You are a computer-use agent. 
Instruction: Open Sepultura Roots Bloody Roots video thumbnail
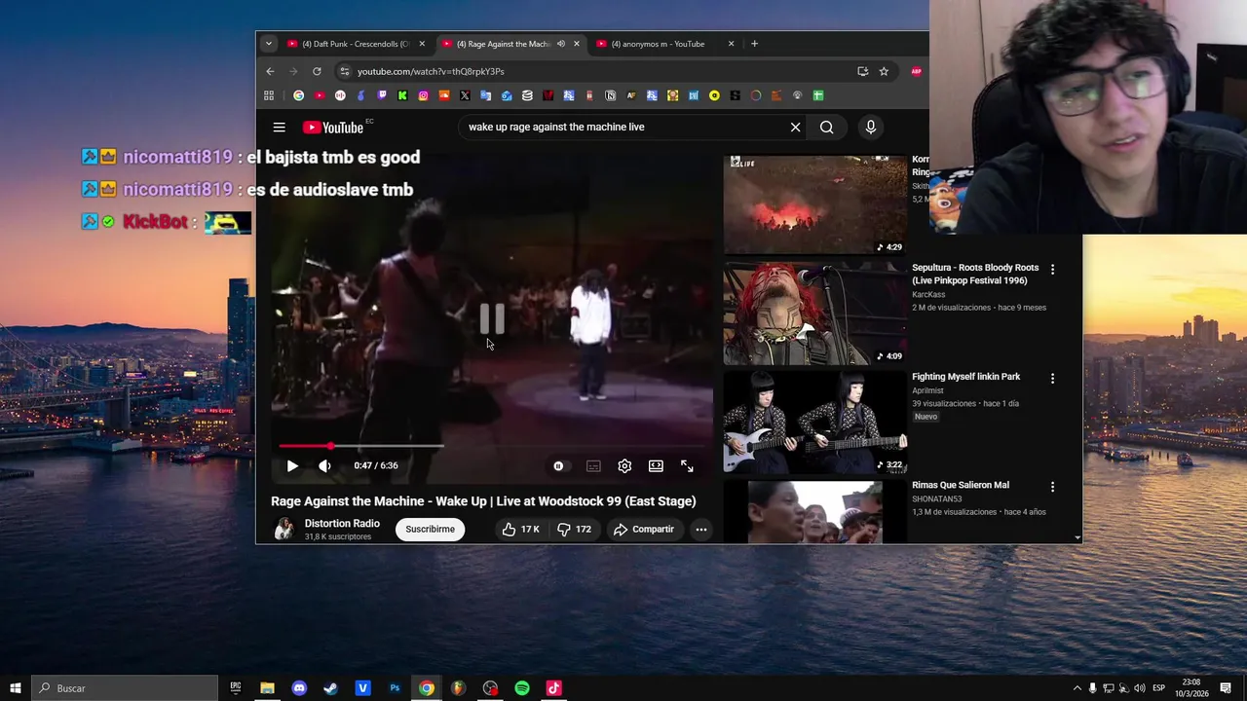click(814, 314)
